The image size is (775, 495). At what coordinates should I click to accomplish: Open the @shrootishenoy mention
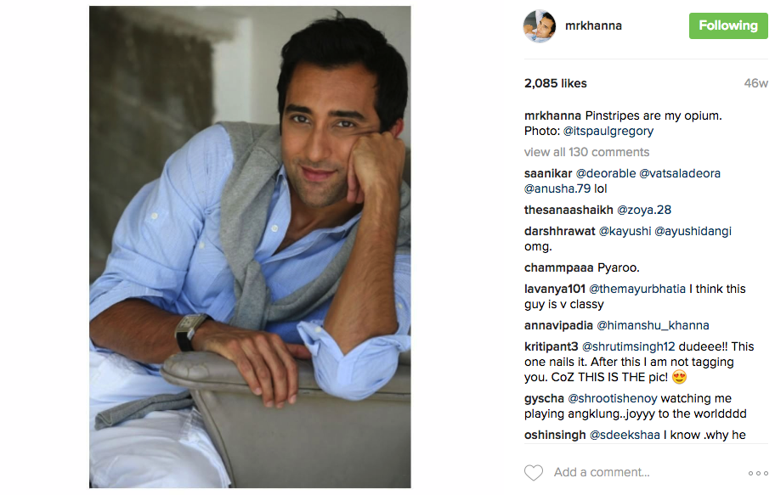(x=613, y=398)
